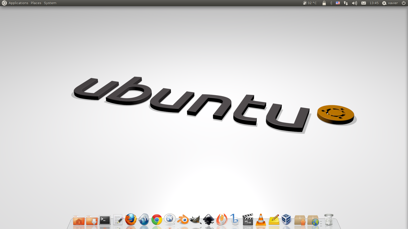Launch Firefox from the dock

[x=131, y=220]
